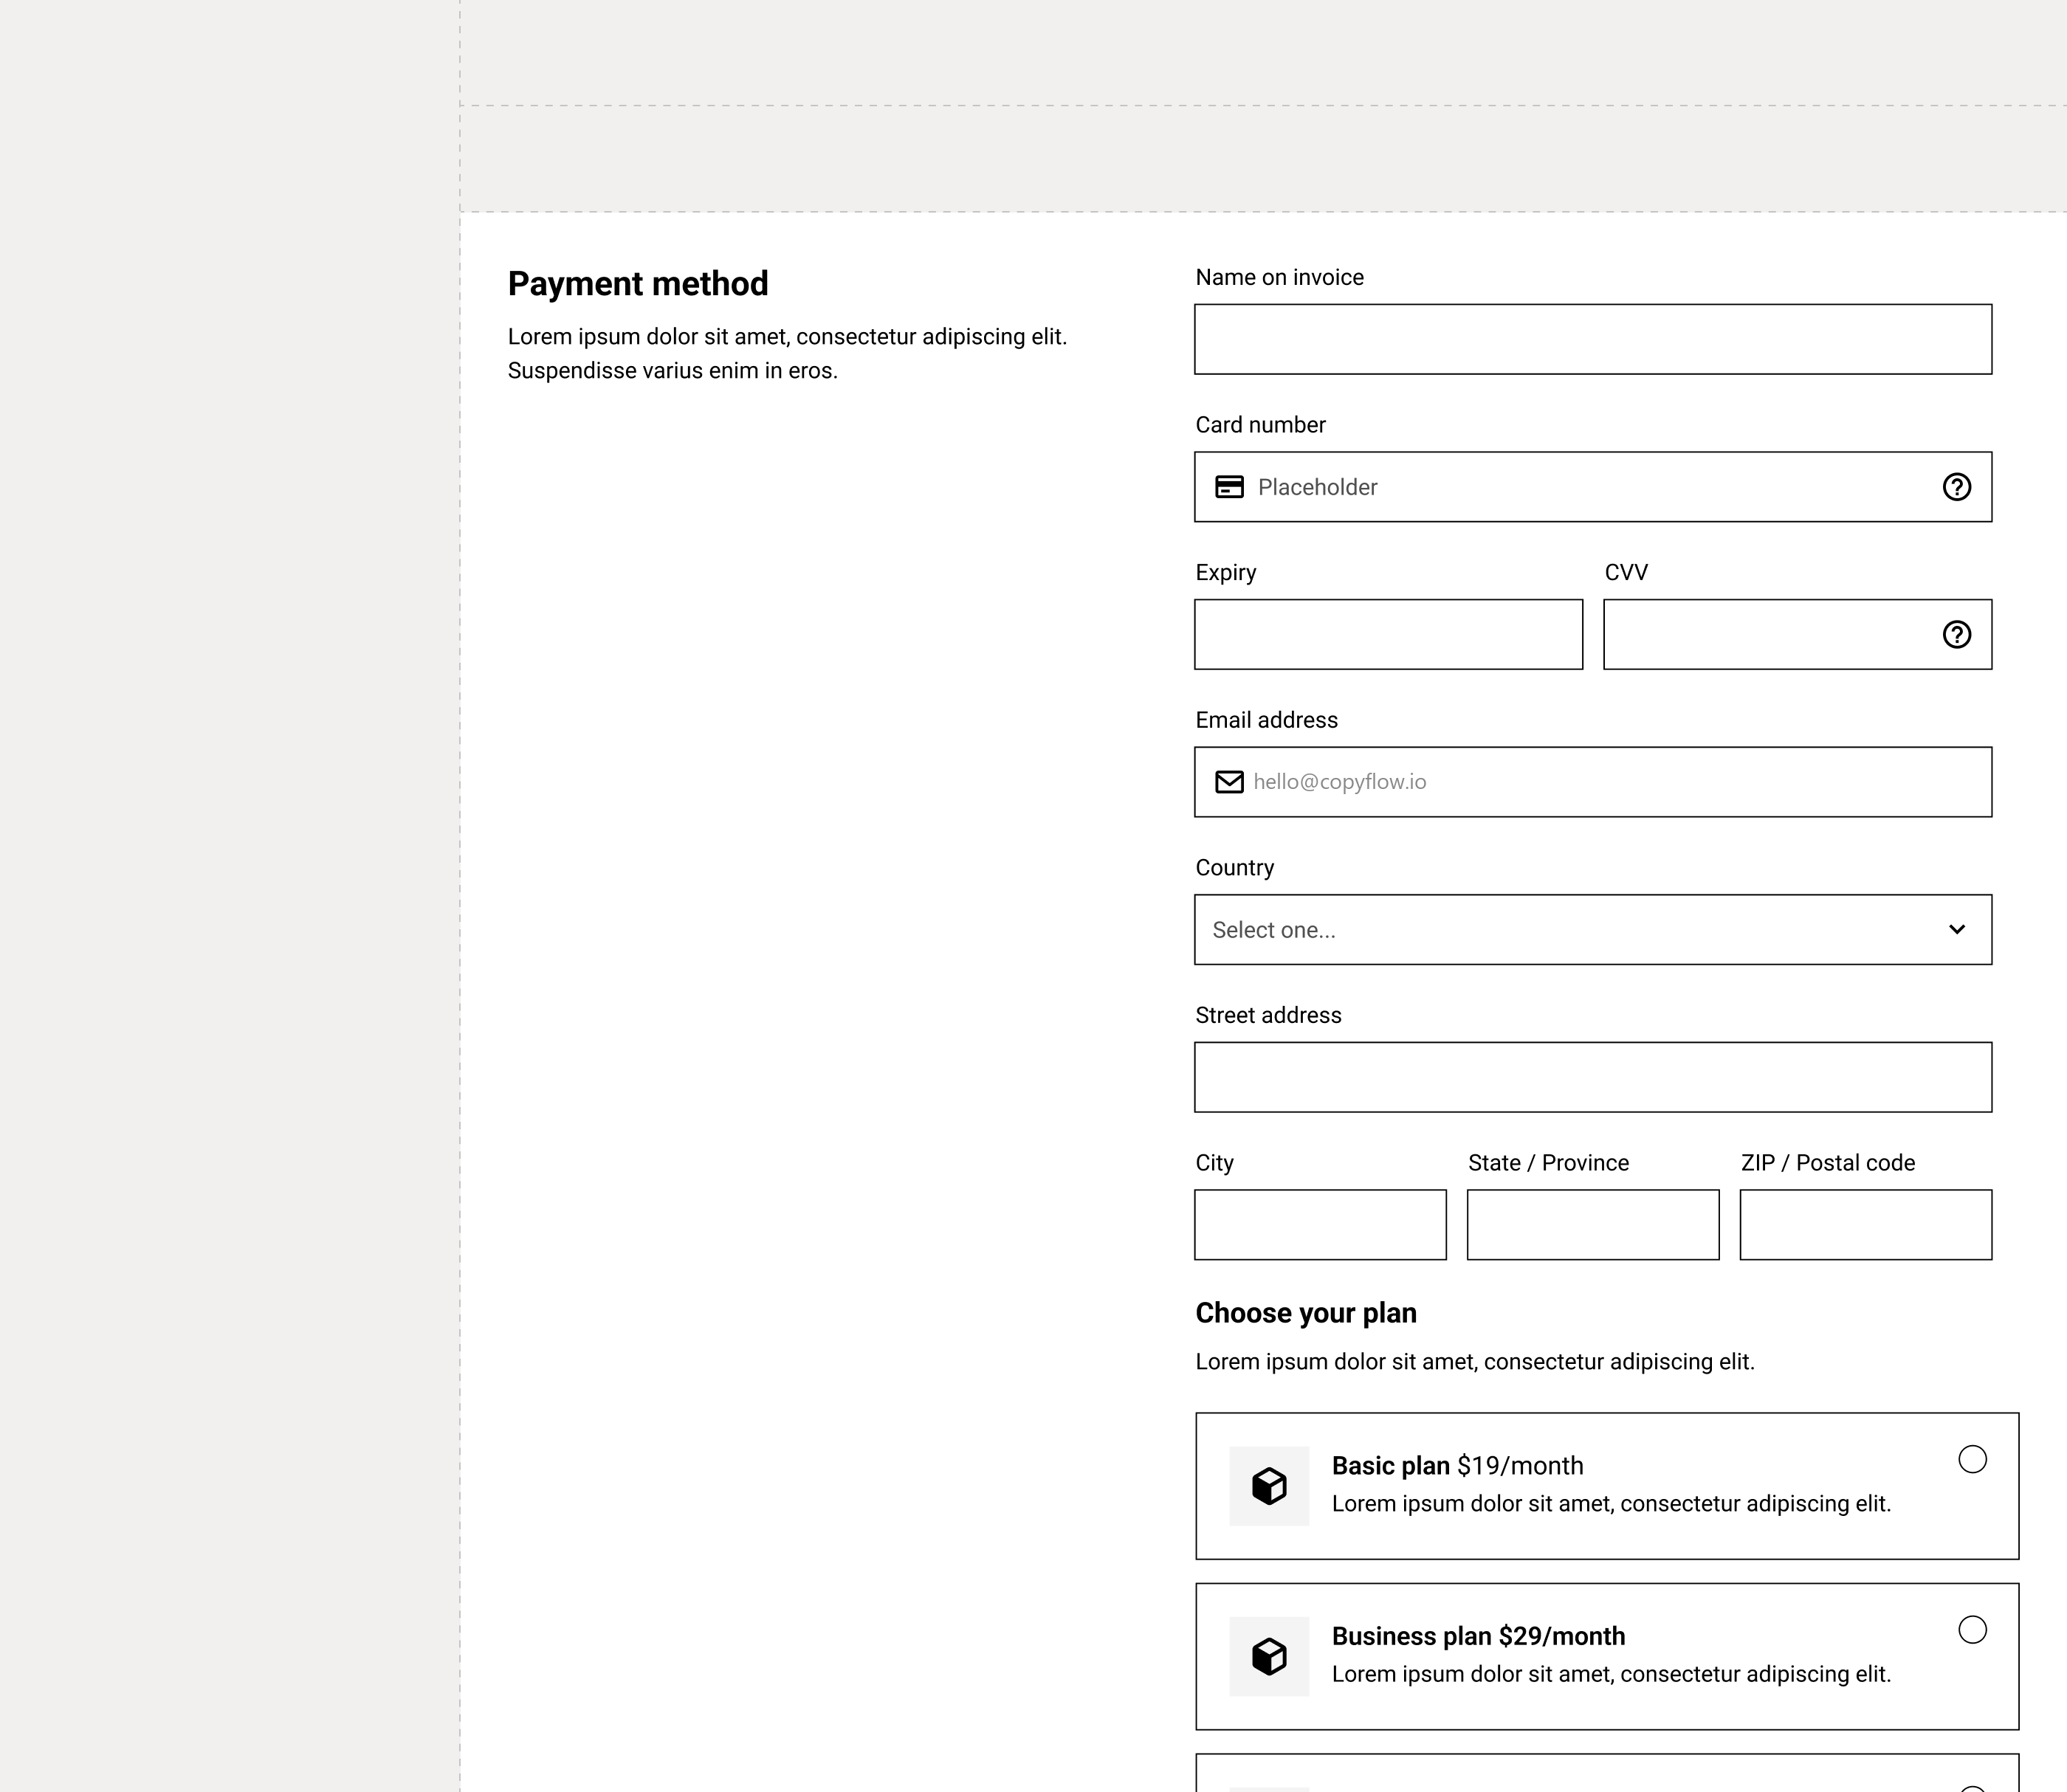
Task: Click the 'Suspendisse varius enim in eros.' text
Action: [672, 371]
